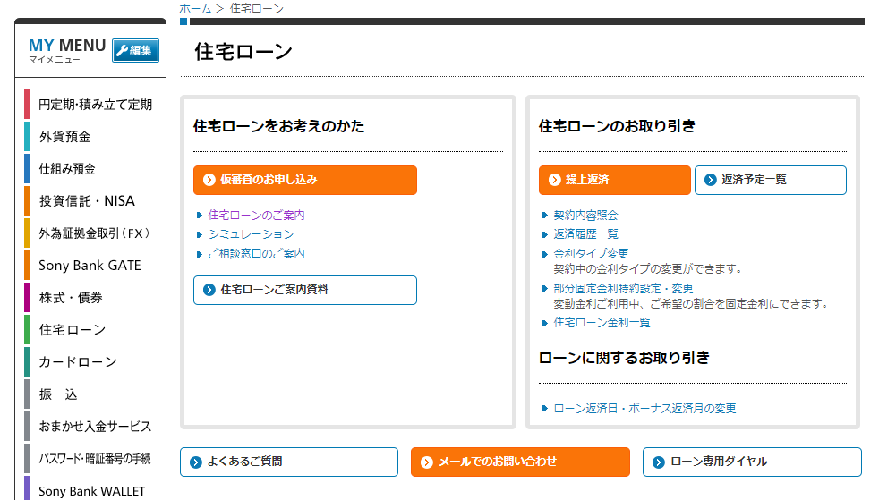Viewport: 879px width, 500px height.
Task: Click the ホーム breadcrumb link
Action: click(195, 8)
